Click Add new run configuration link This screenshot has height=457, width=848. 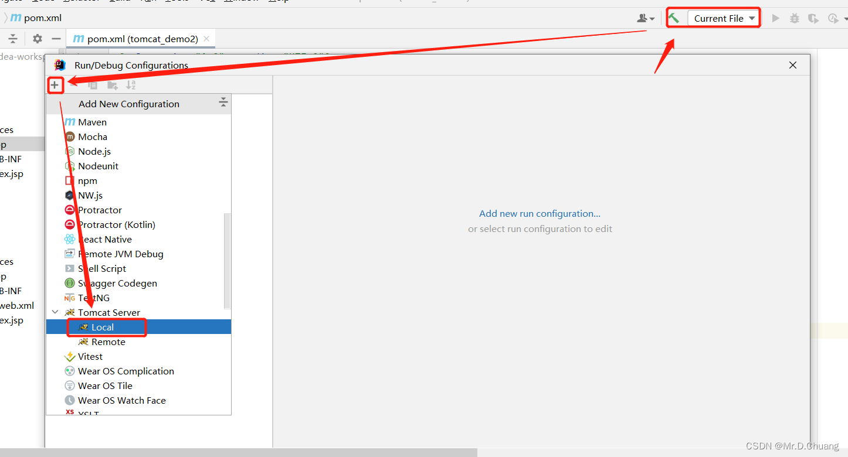(540, 213)
